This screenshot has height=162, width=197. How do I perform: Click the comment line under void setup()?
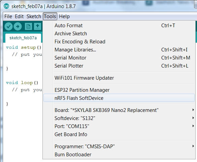click(x=27, y=55)
